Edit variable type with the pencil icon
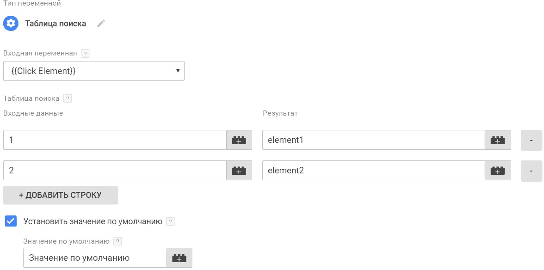The height and width of the screenshot is (270, 544). [101, 24]
